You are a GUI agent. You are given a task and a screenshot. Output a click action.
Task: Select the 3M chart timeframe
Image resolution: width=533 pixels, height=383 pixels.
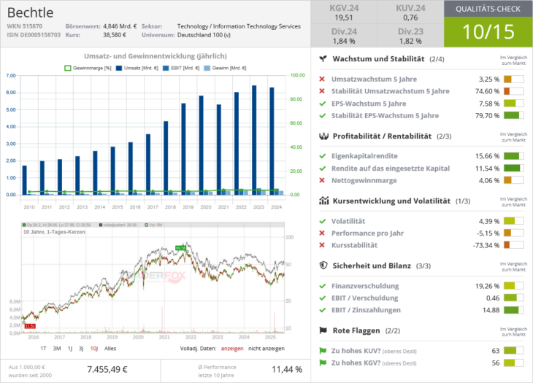[x=57, y=349]
